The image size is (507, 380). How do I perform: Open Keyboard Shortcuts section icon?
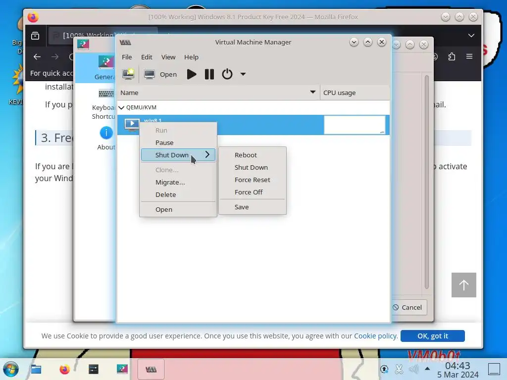coord(106,94)
